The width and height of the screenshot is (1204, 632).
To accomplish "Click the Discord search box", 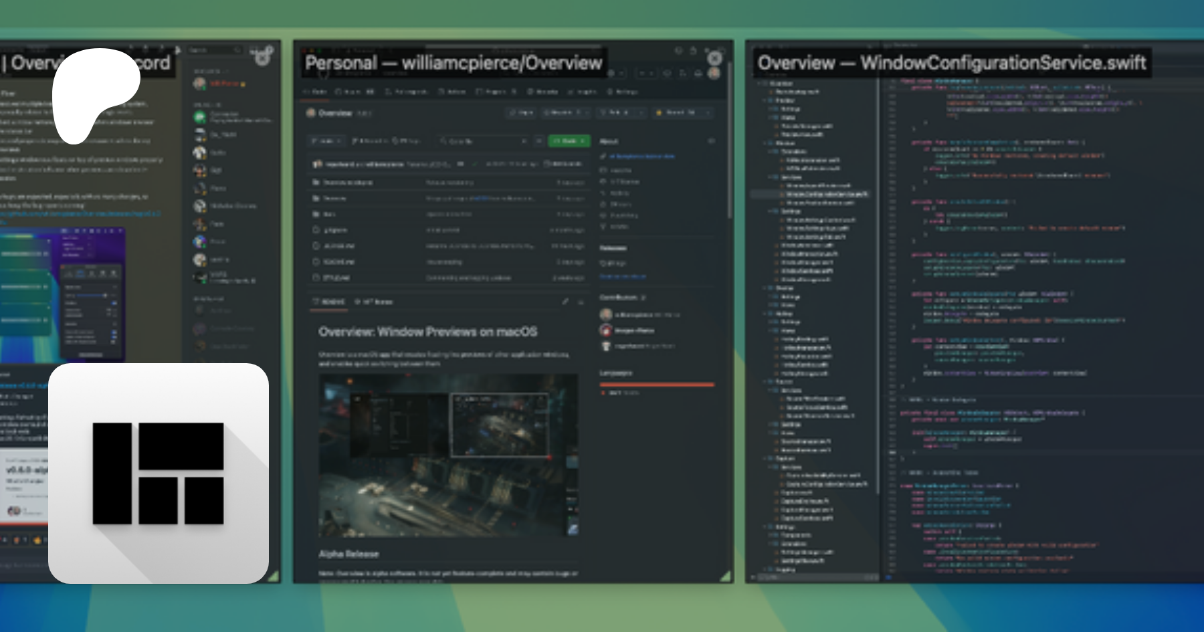I will (214, 50).
